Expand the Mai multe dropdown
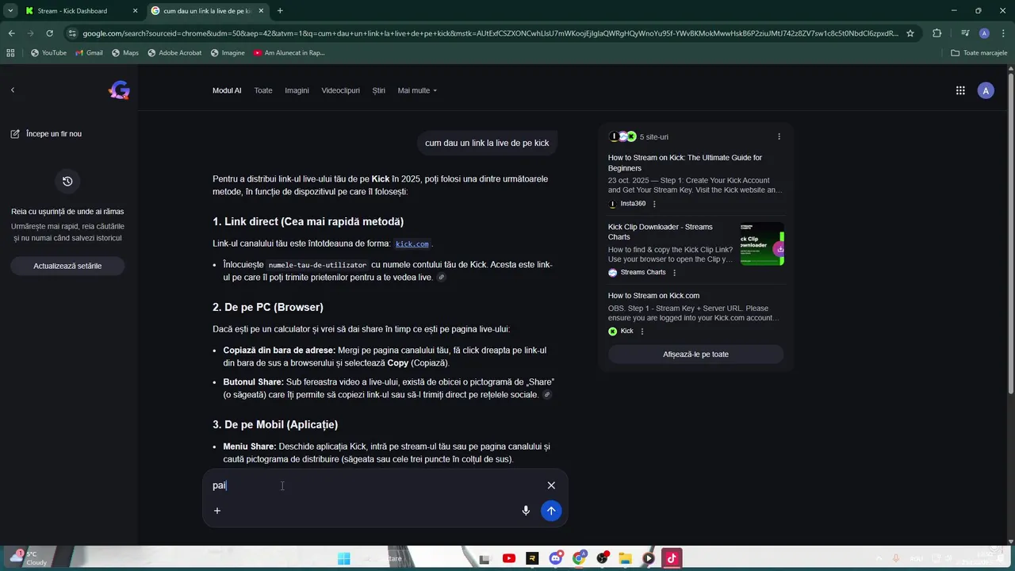The height and width of the screenshot is (571, 1015). pos(417,90)
